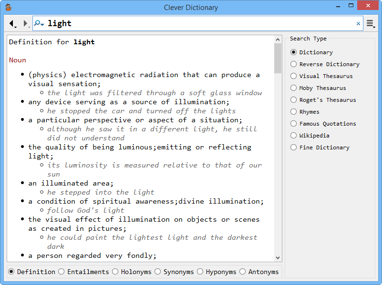Screen dimensions: 382x285
Task: Click 'an illuminated area;' definition
Action: (x=71, y=183)
